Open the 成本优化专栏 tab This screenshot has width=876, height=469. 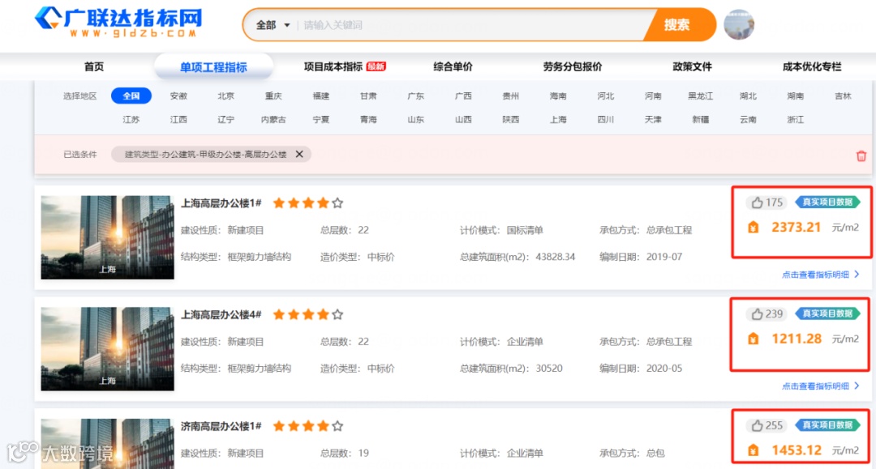[x=812, y=66]
